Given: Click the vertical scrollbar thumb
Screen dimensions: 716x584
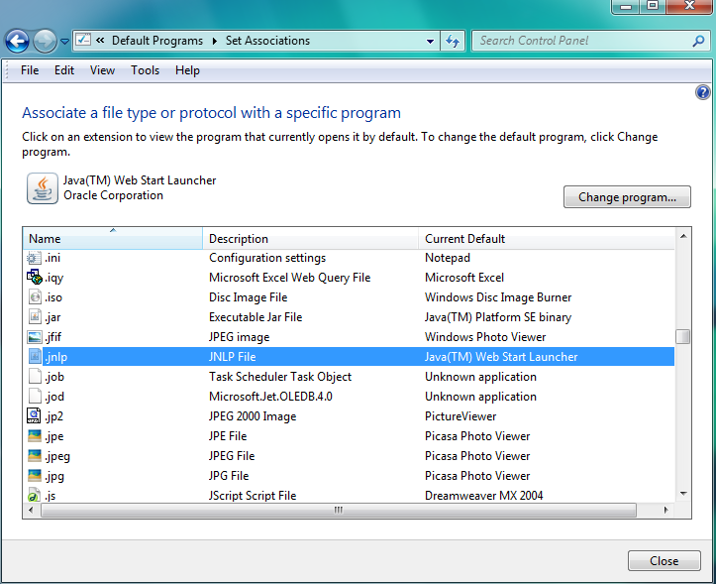Looking at the screenshot, I should (x=682, y=336).
